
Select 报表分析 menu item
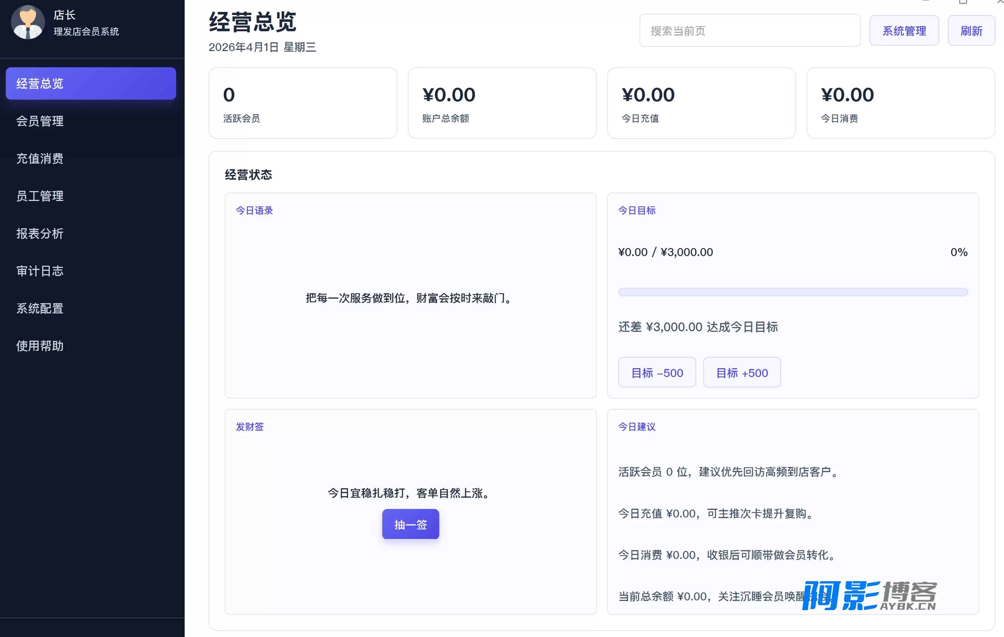91,233
